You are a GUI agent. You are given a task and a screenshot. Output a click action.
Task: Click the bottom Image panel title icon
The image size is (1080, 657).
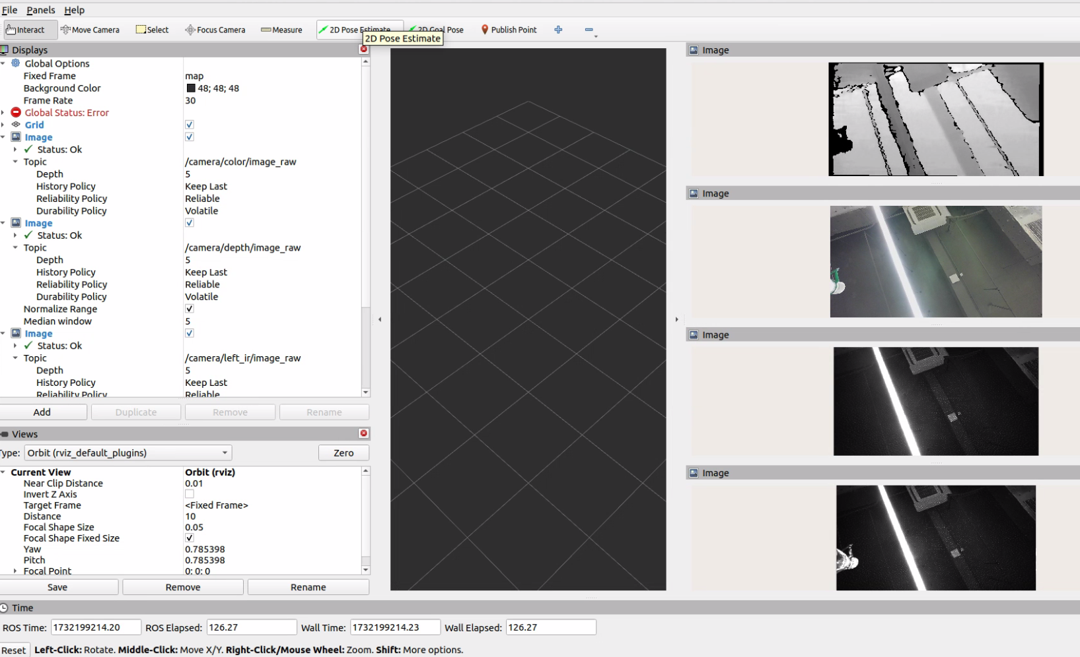(694, 473)
